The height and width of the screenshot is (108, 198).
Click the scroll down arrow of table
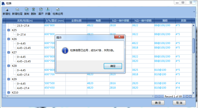(x=193, y=93)
